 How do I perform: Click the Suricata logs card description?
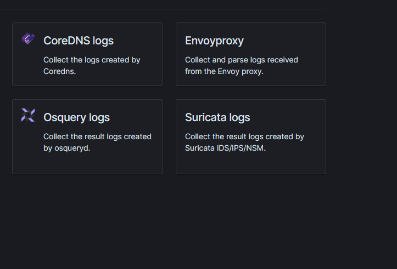[244, 142]
